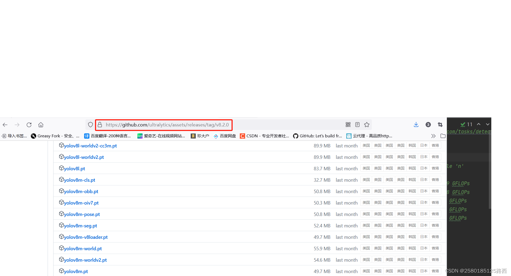Image resolution: width=511 pixels, height=276 pixels.
Task: Click the github.com address bar URL
Action: tap(167, 125)
